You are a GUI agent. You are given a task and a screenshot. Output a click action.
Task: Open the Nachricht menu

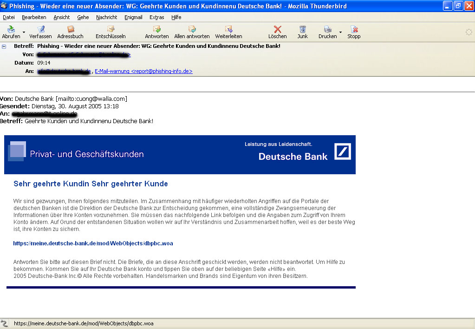pyautogui.click(x=107, y=17)
